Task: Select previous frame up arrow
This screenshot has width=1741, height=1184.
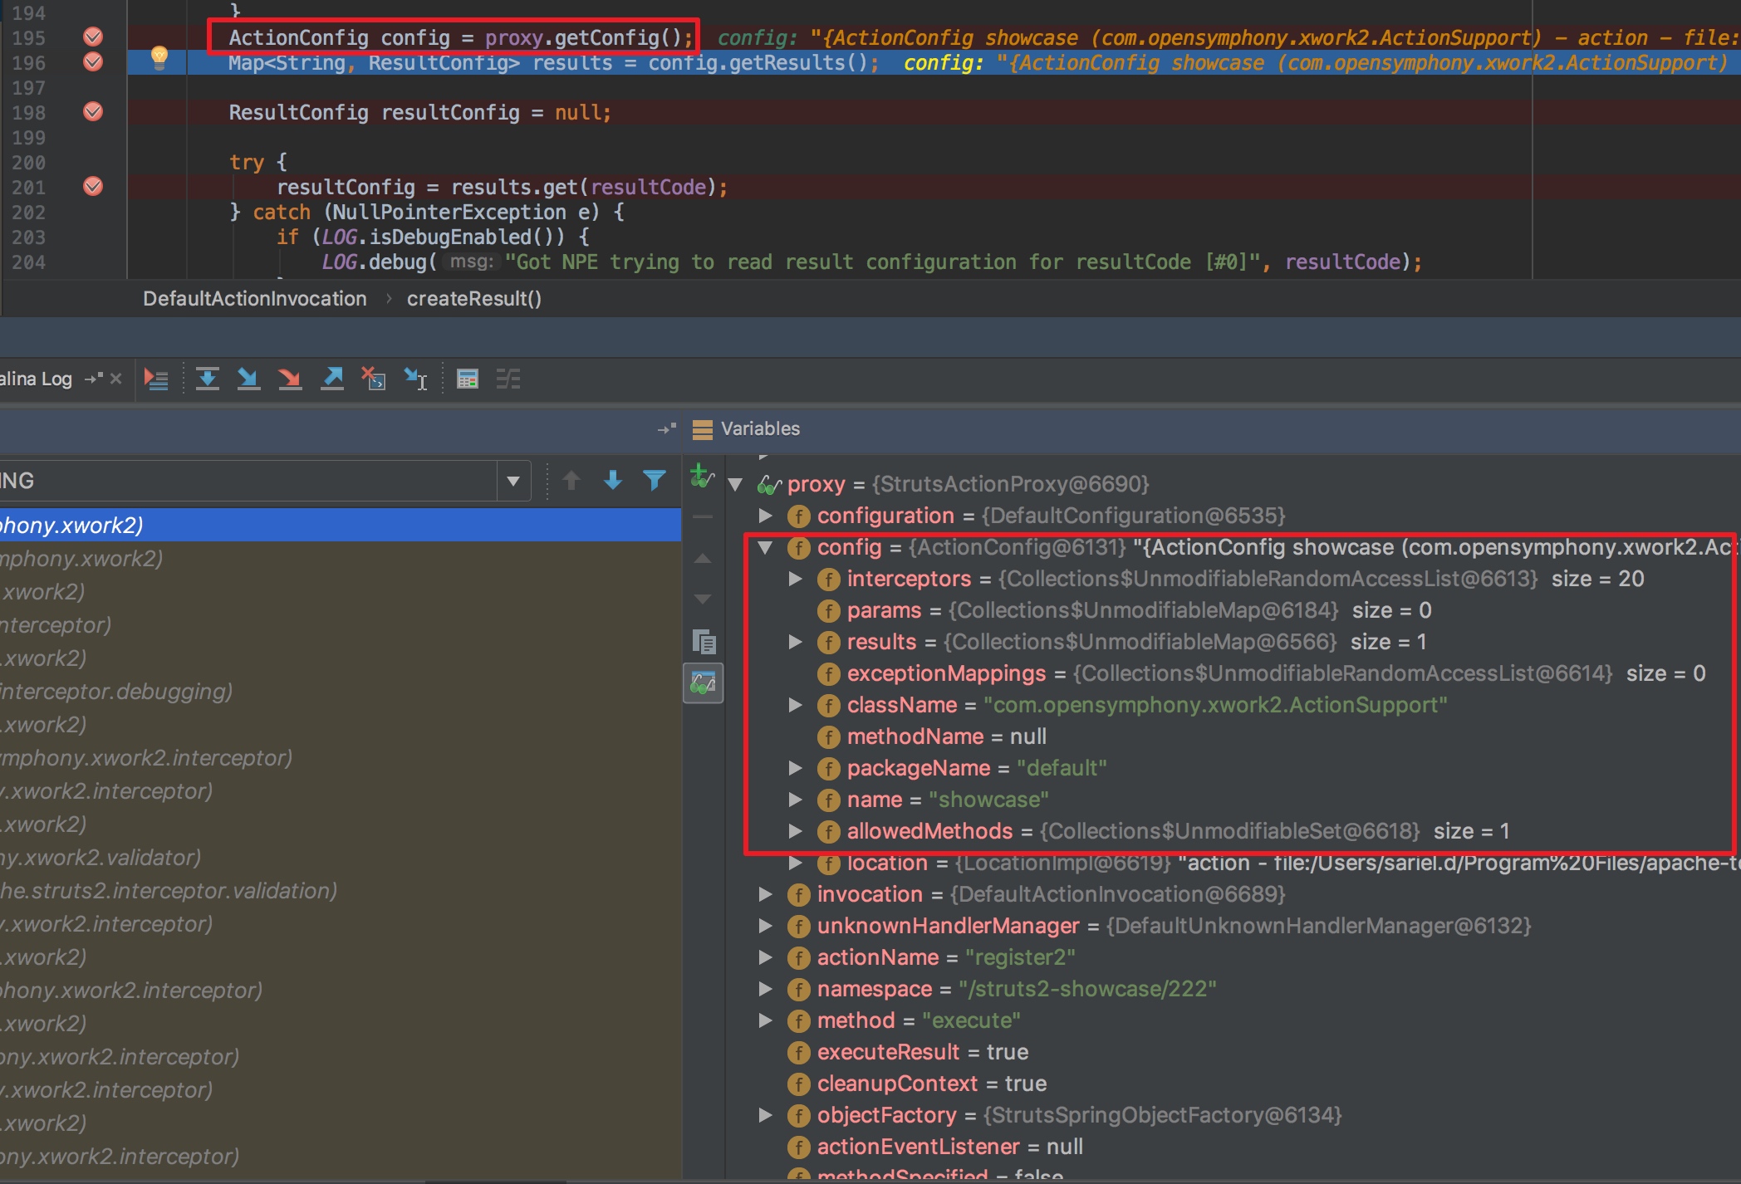Action: coord(571,480)
